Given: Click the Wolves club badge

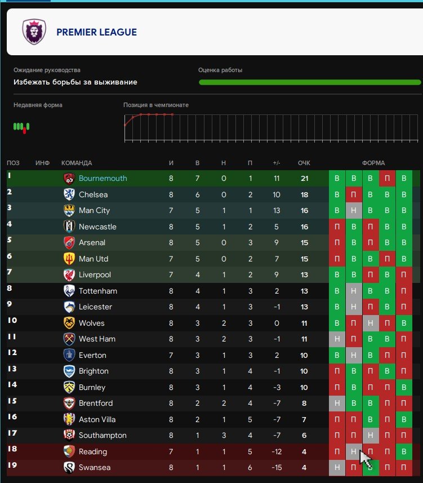Looking at the screenshot, I should tap(69, 323).
